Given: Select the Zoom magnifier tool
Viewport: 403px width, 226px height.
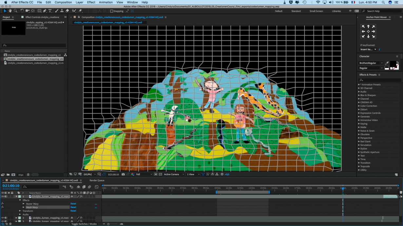Looking at the screenshot, I should click(x=15, y=11).
